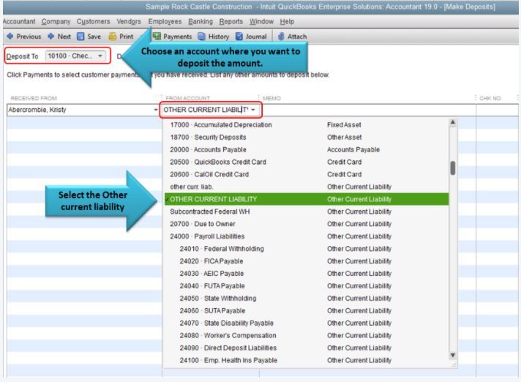Select lowercase 'other curr. liab.' account
This screenshot has width=521, height=382.
pos(306,187)
